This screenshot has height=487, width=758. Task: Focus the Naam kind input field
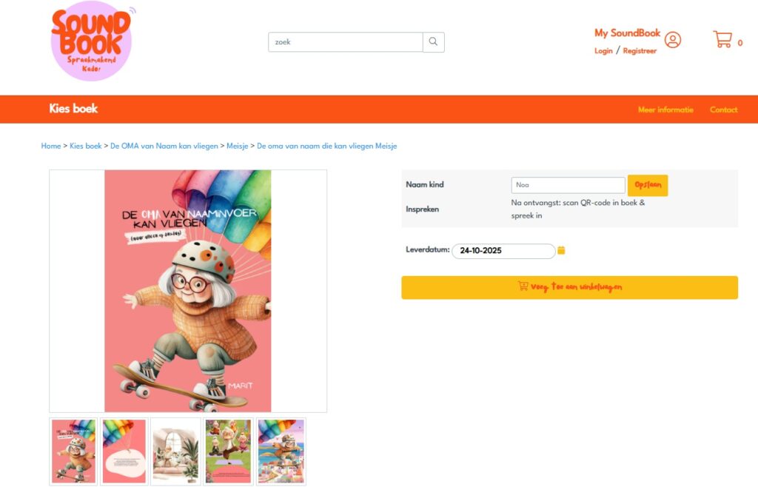point(568,185)
